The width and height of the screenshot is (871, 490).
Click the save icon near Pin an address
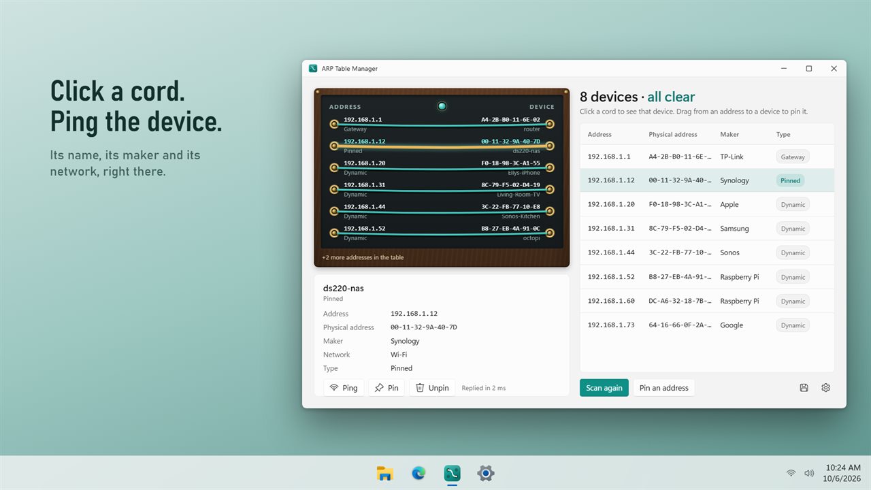point(804,388)
